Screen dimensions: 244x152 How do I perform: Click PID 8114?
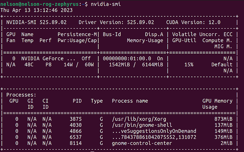tap(76, 143)
